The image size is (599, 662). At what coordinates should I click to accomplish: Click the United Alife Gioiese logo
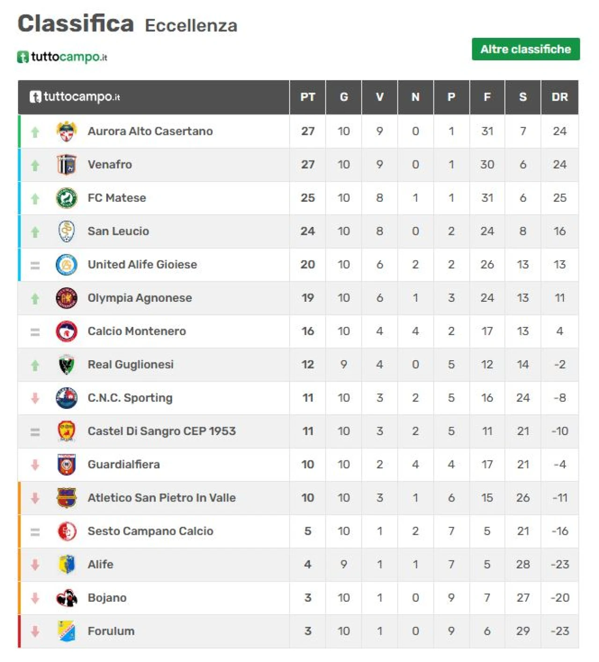point(66,265)
